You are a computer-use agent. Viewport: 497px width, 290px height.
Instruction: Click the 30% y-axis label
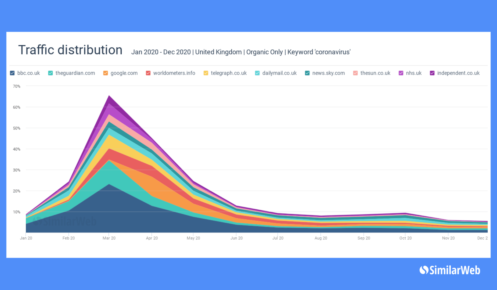coord(17,170)
